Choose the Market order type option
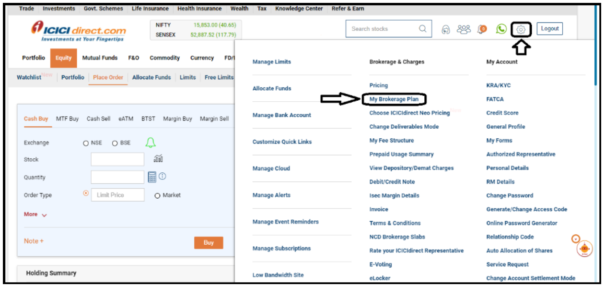 point(157,196)
